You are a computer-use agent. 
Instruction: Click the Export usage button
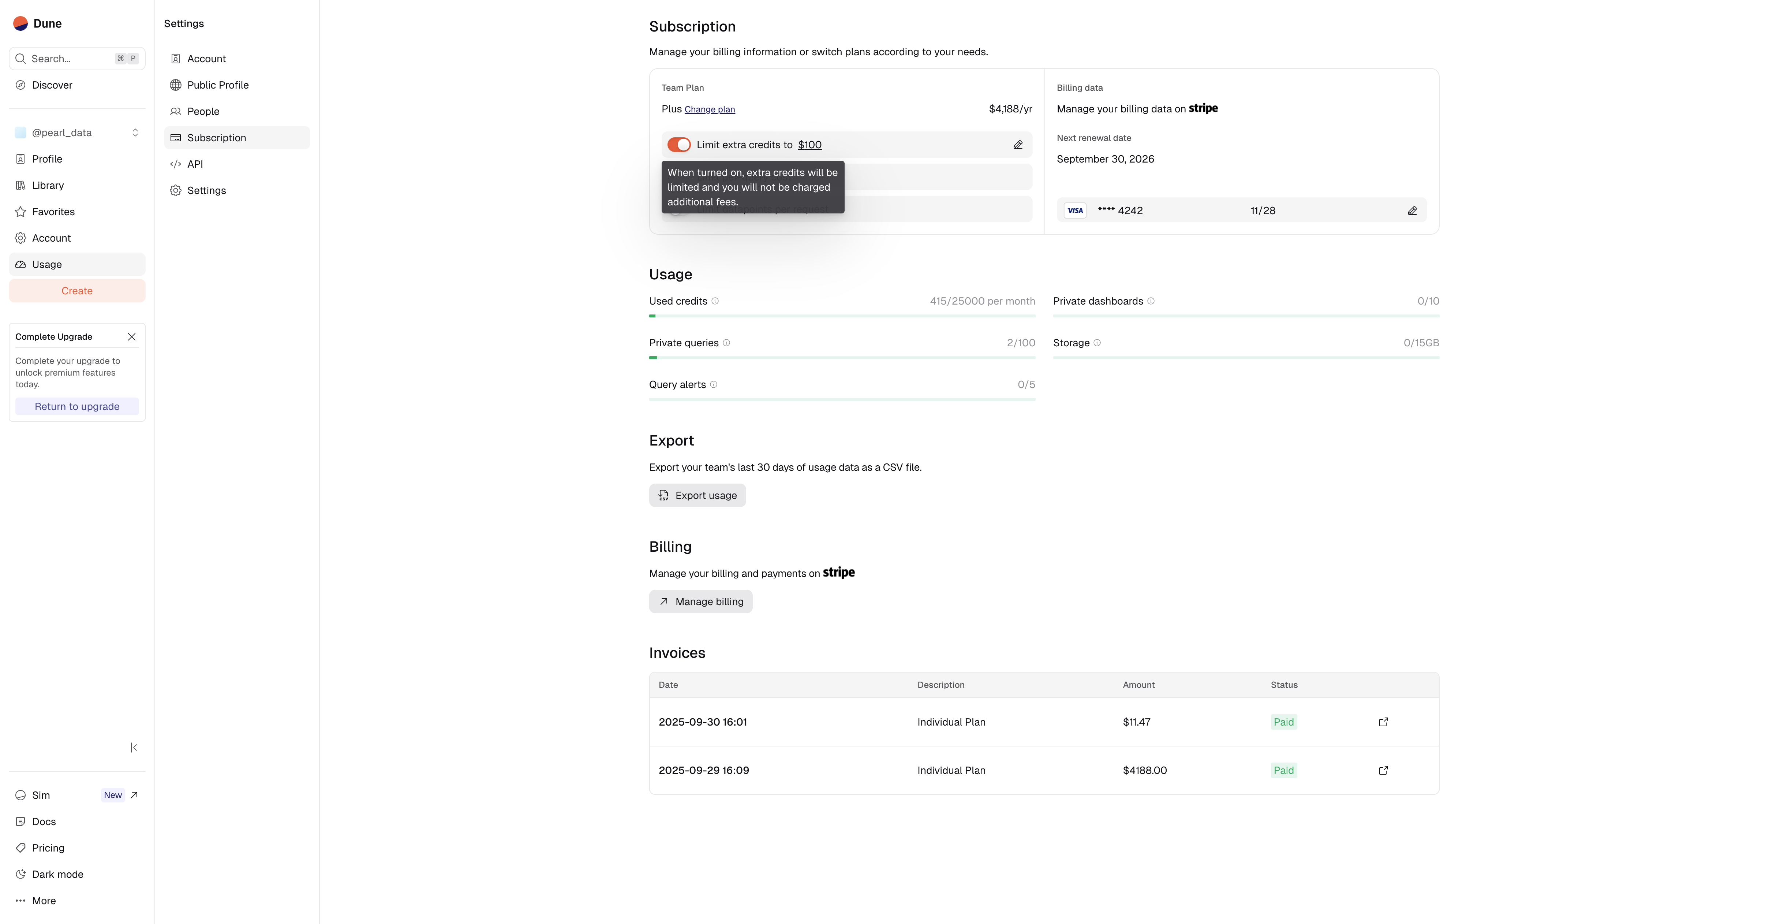click(x=697, y=495)
